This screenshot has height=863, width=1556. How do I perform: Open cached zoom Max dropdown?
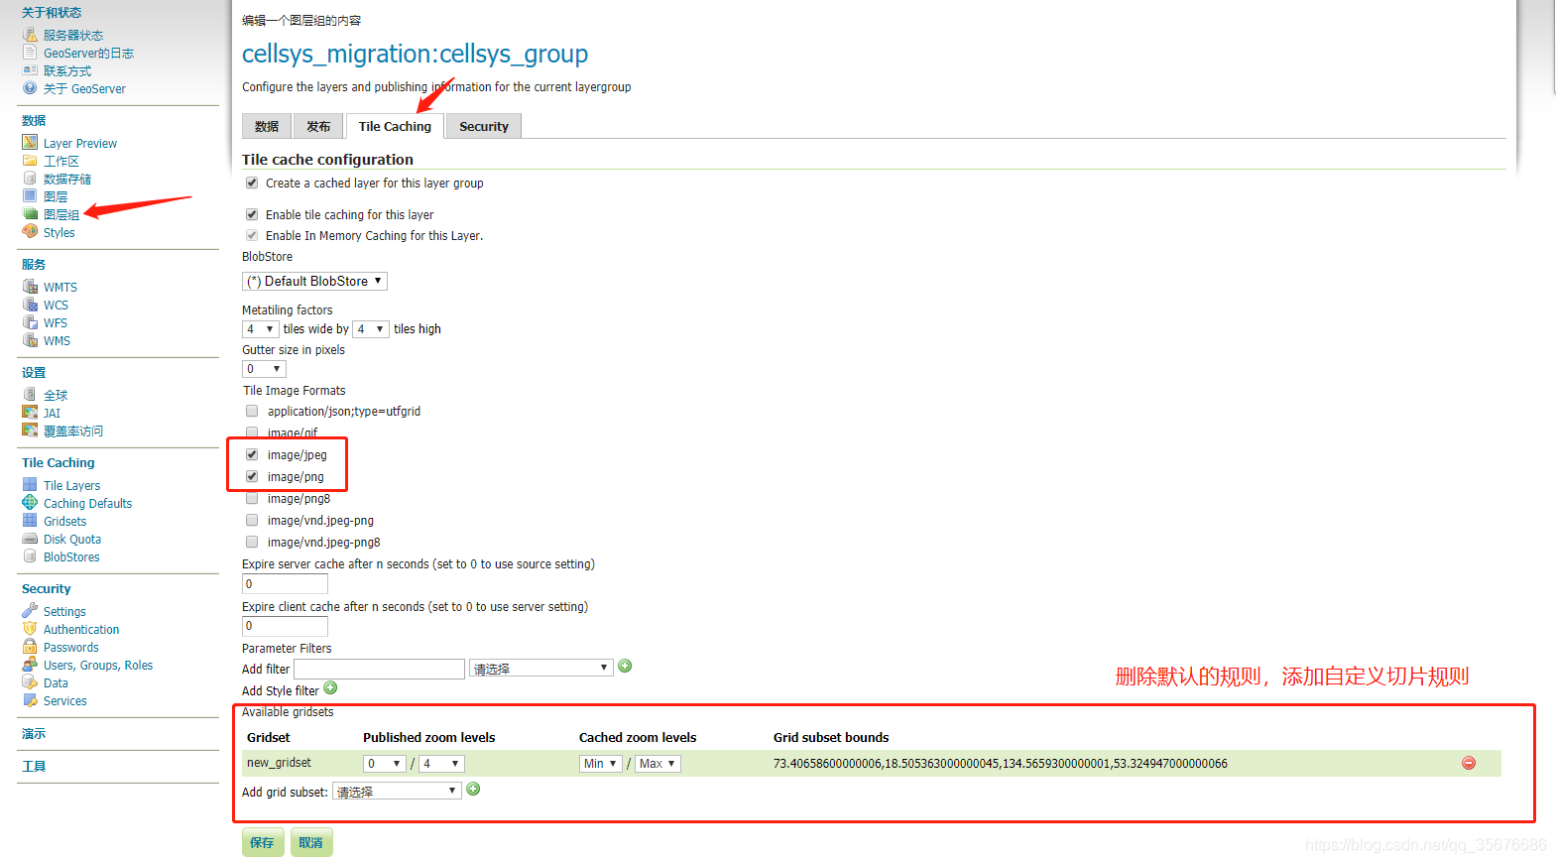coord(658,764)
